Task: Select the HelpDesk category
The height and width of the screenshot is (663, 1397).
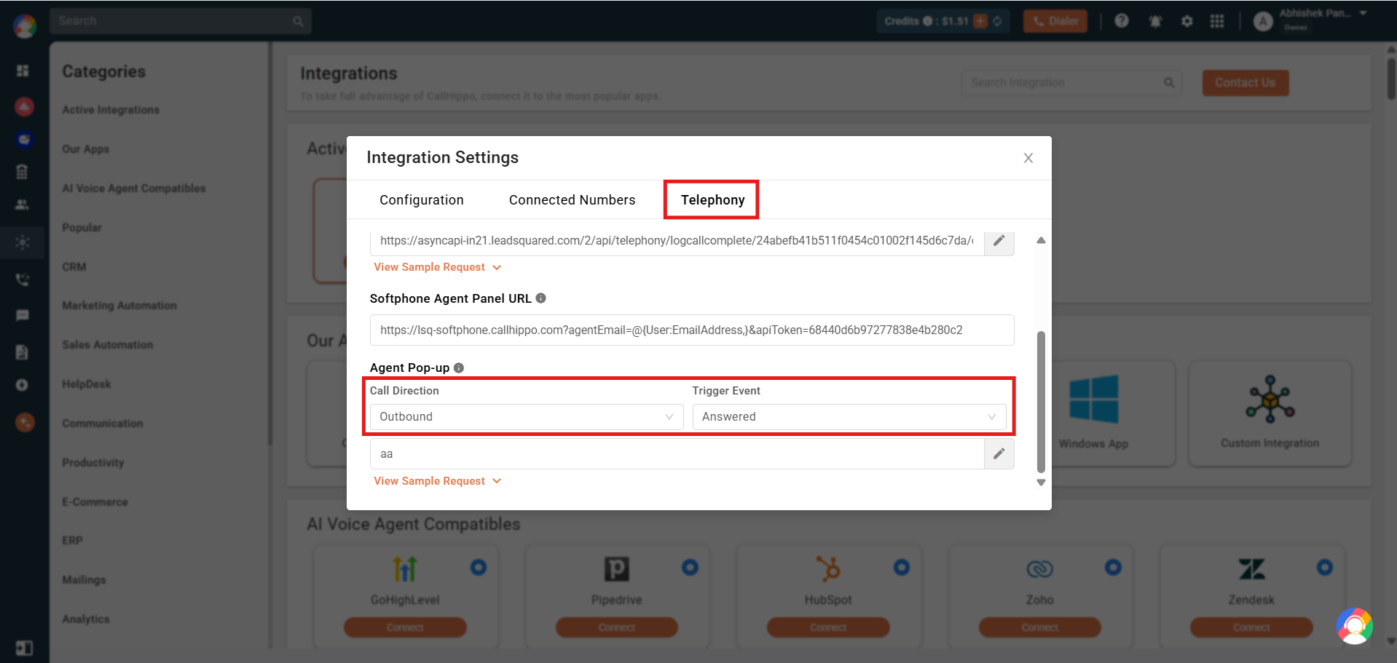Action: click(x=87, y=384)
